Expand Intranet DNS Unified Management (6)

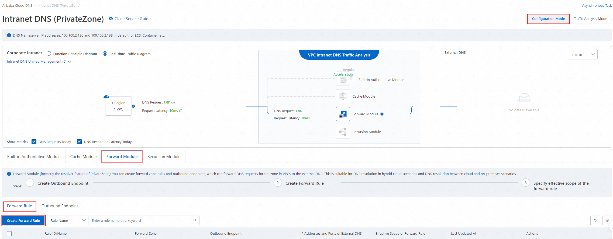pyautogui.click(x=39, y=62)
